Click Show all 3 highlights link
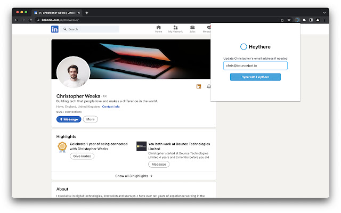Image resolution: width=341 pixels, height=213 pixels. (x=134, y=176)
